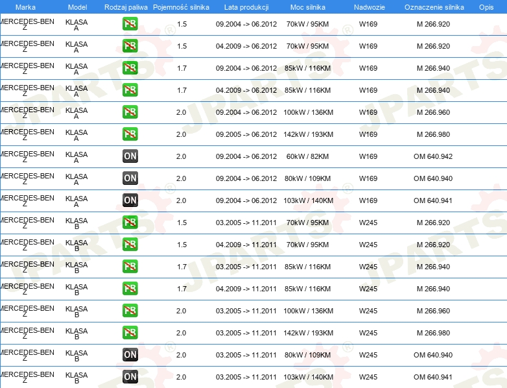
Task: Click petrol icon for KLASA A 09.2004 70kW row
Action: pyautogui.click(x=130, y=24)
